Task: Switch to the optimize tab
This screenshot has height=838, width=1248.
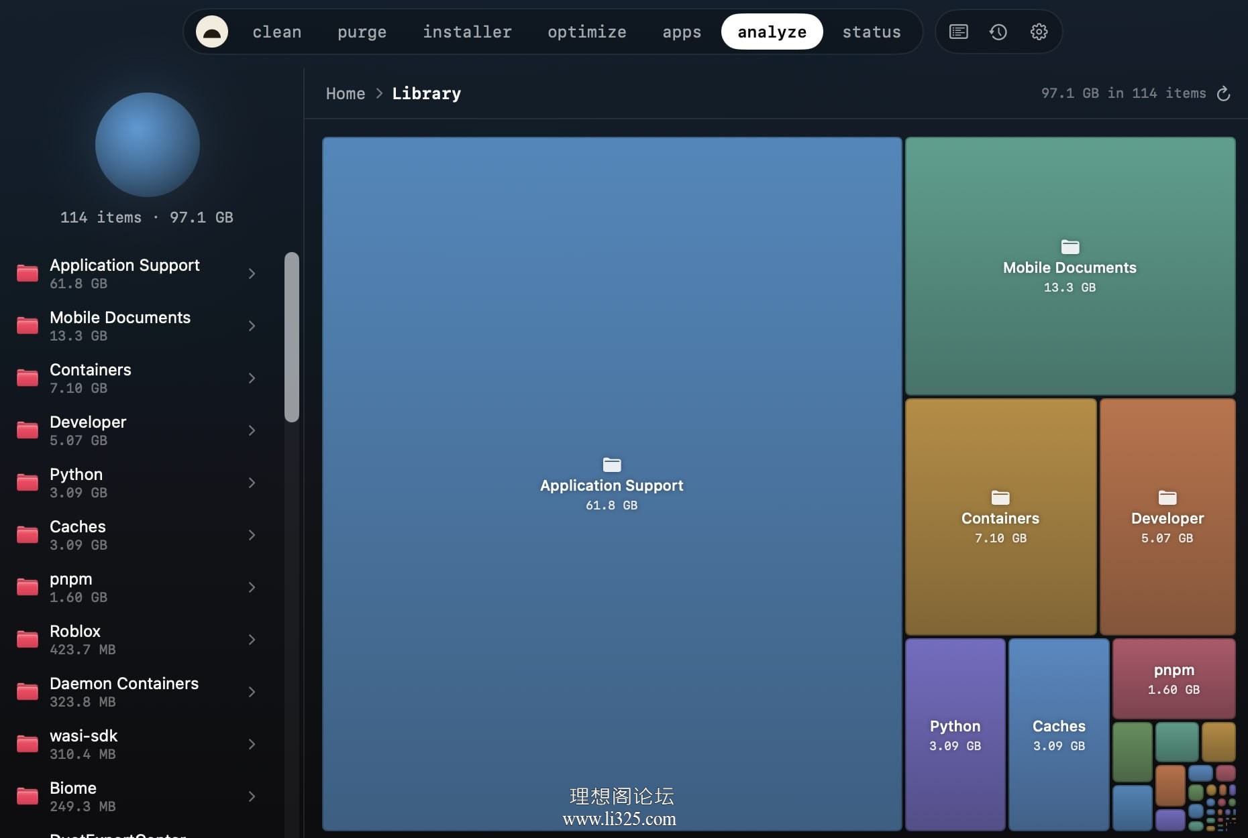Action: (x=586, y=32)
